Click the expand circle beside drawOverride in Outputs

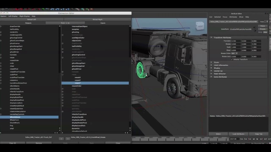1,27
